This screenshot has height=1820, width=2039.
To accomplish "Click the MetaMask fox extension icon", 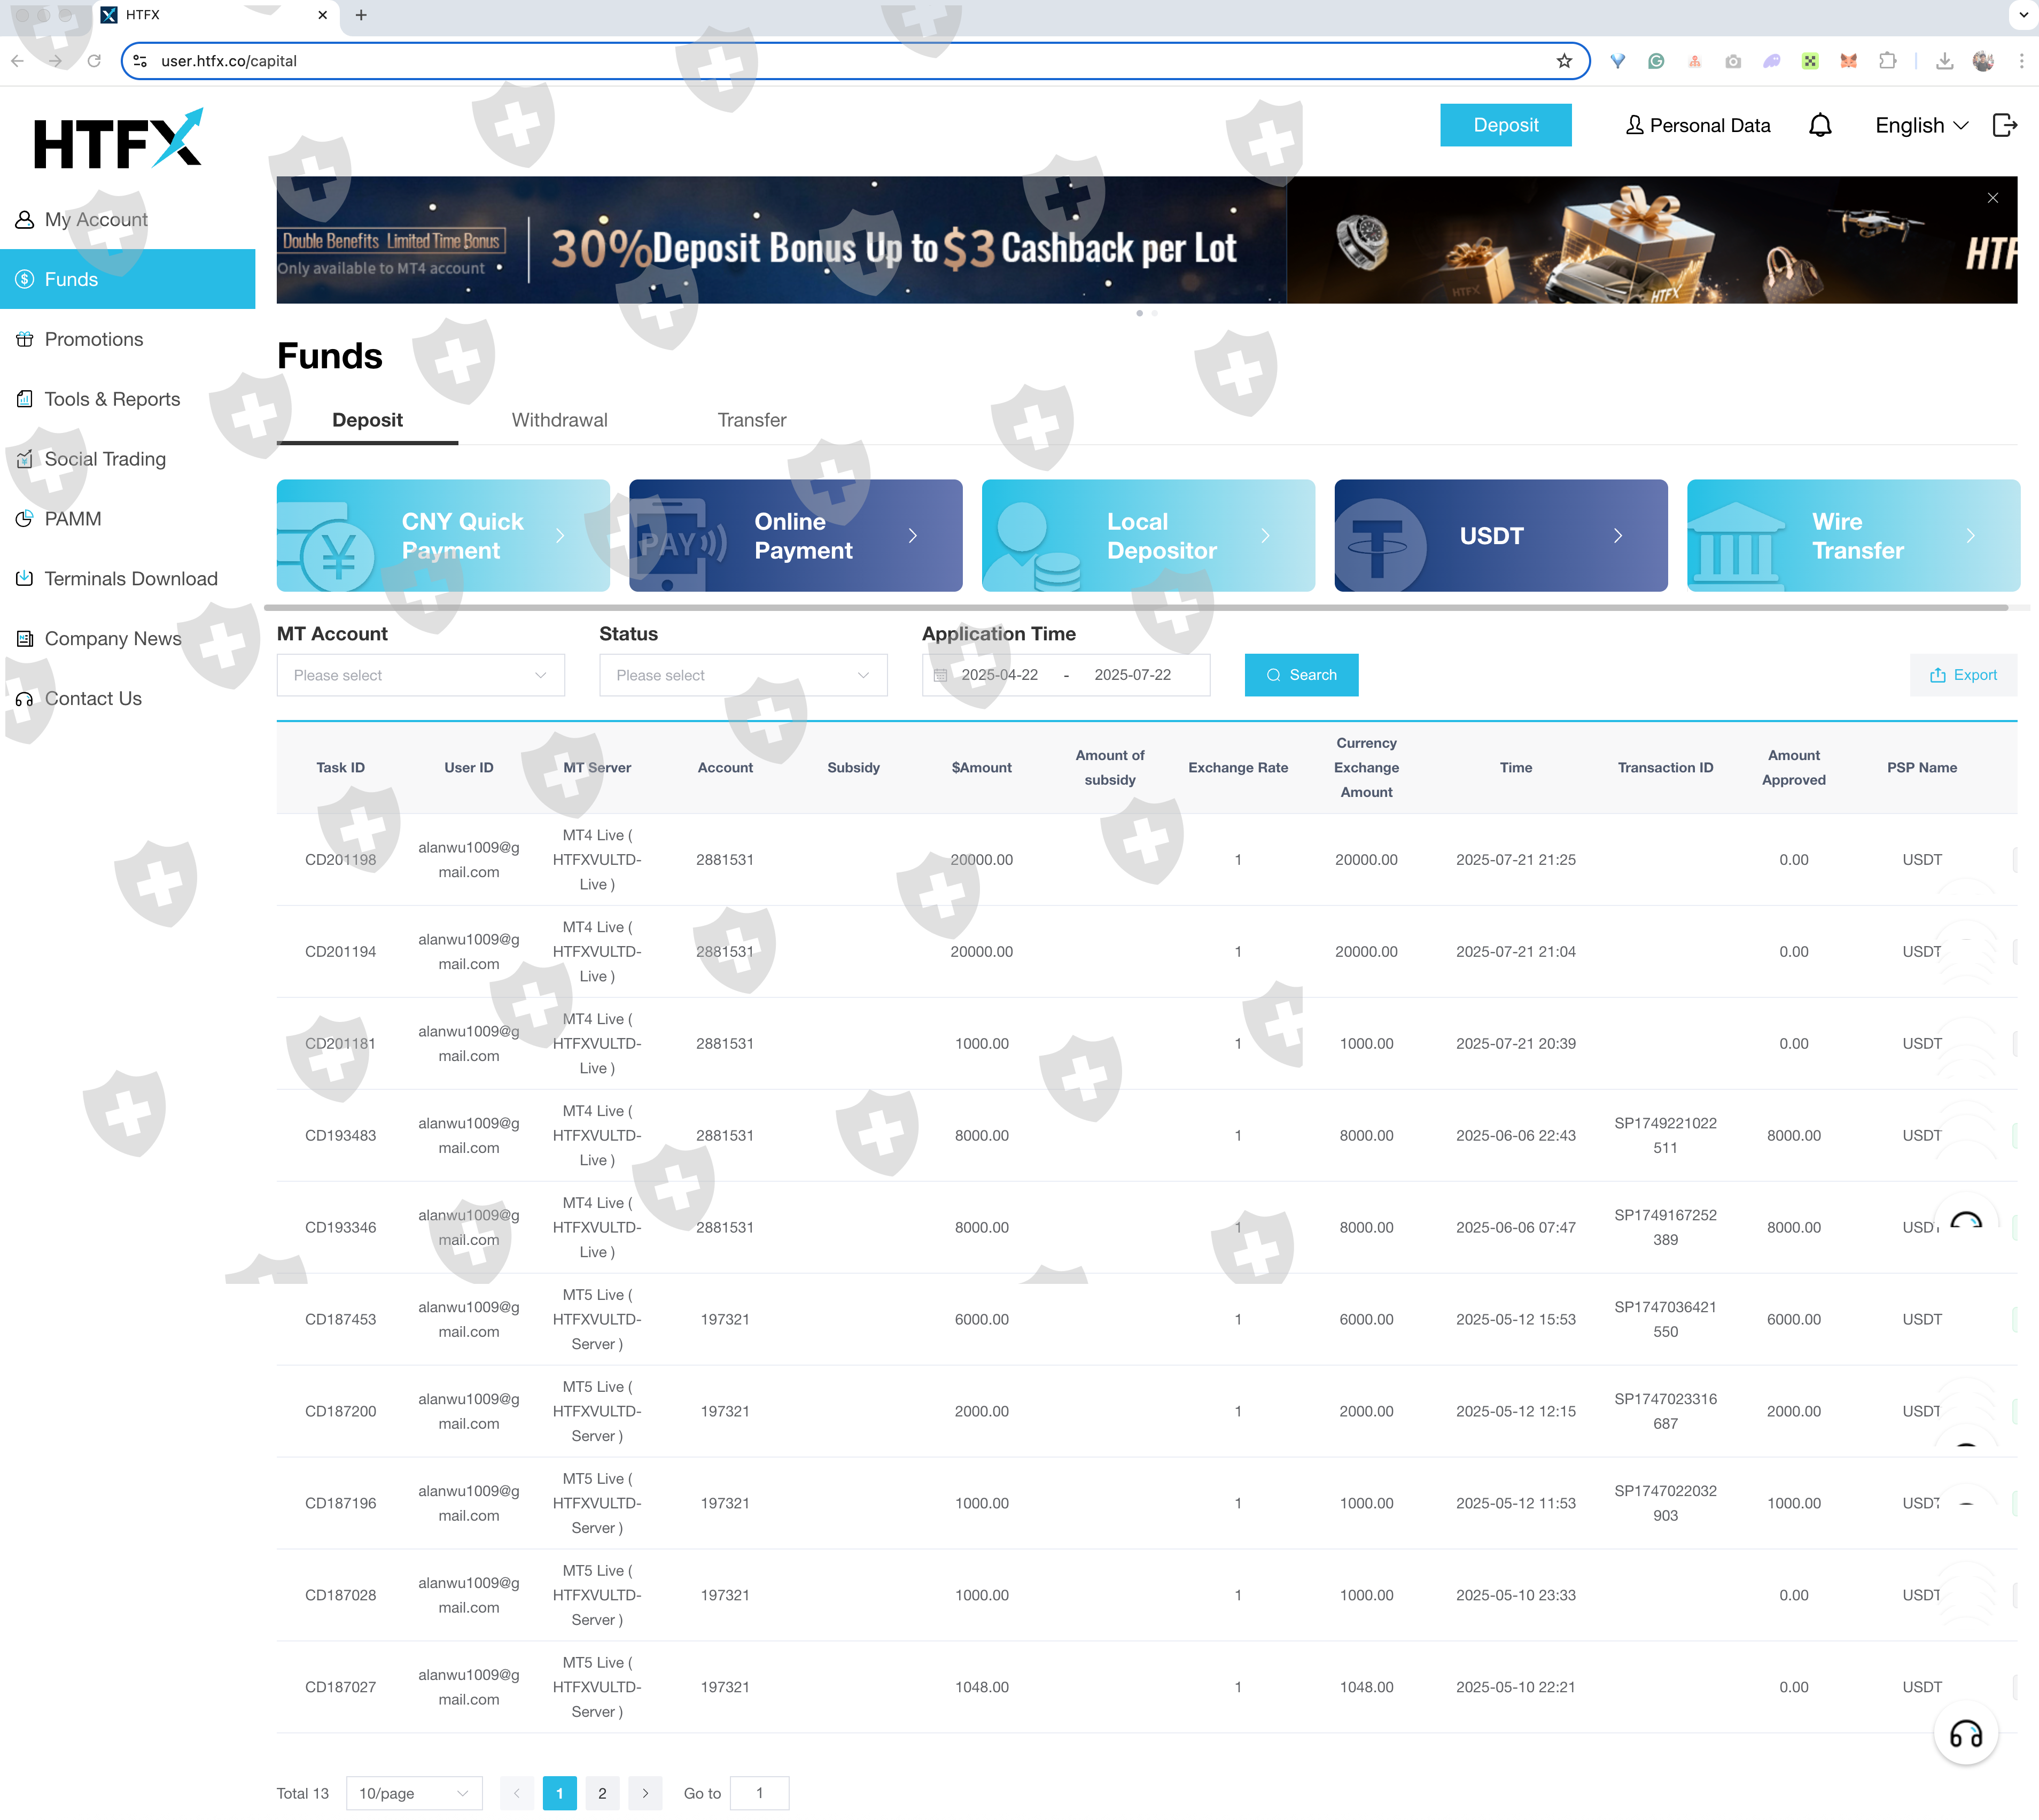I will tap(1848, 61).
